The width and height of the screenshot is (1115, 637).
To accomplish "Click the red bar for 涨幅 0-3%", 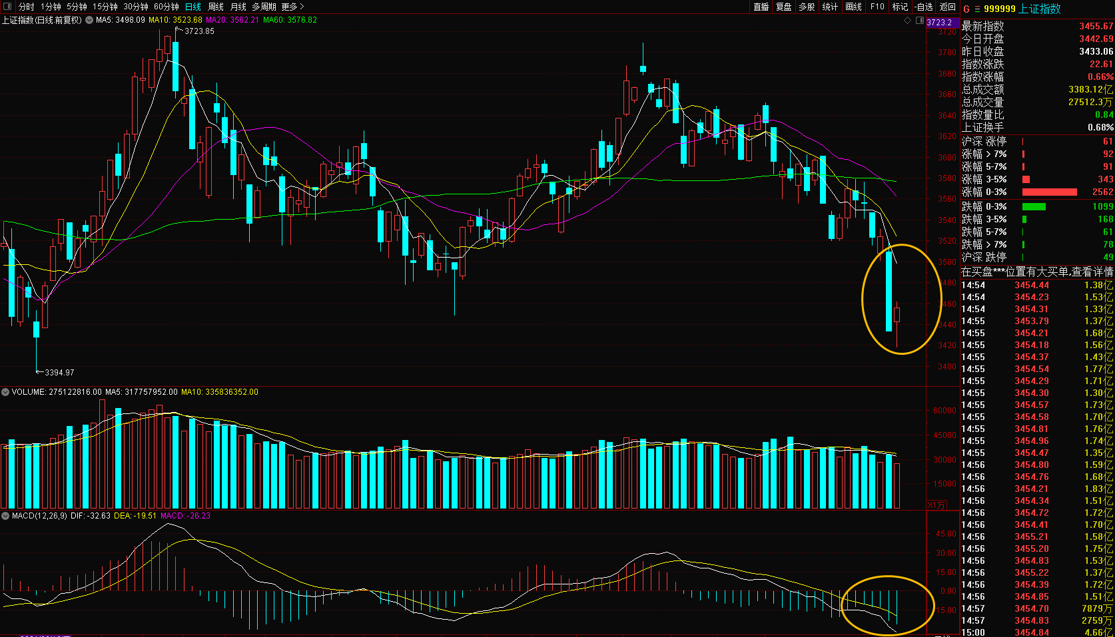I will click(1050, 192).
